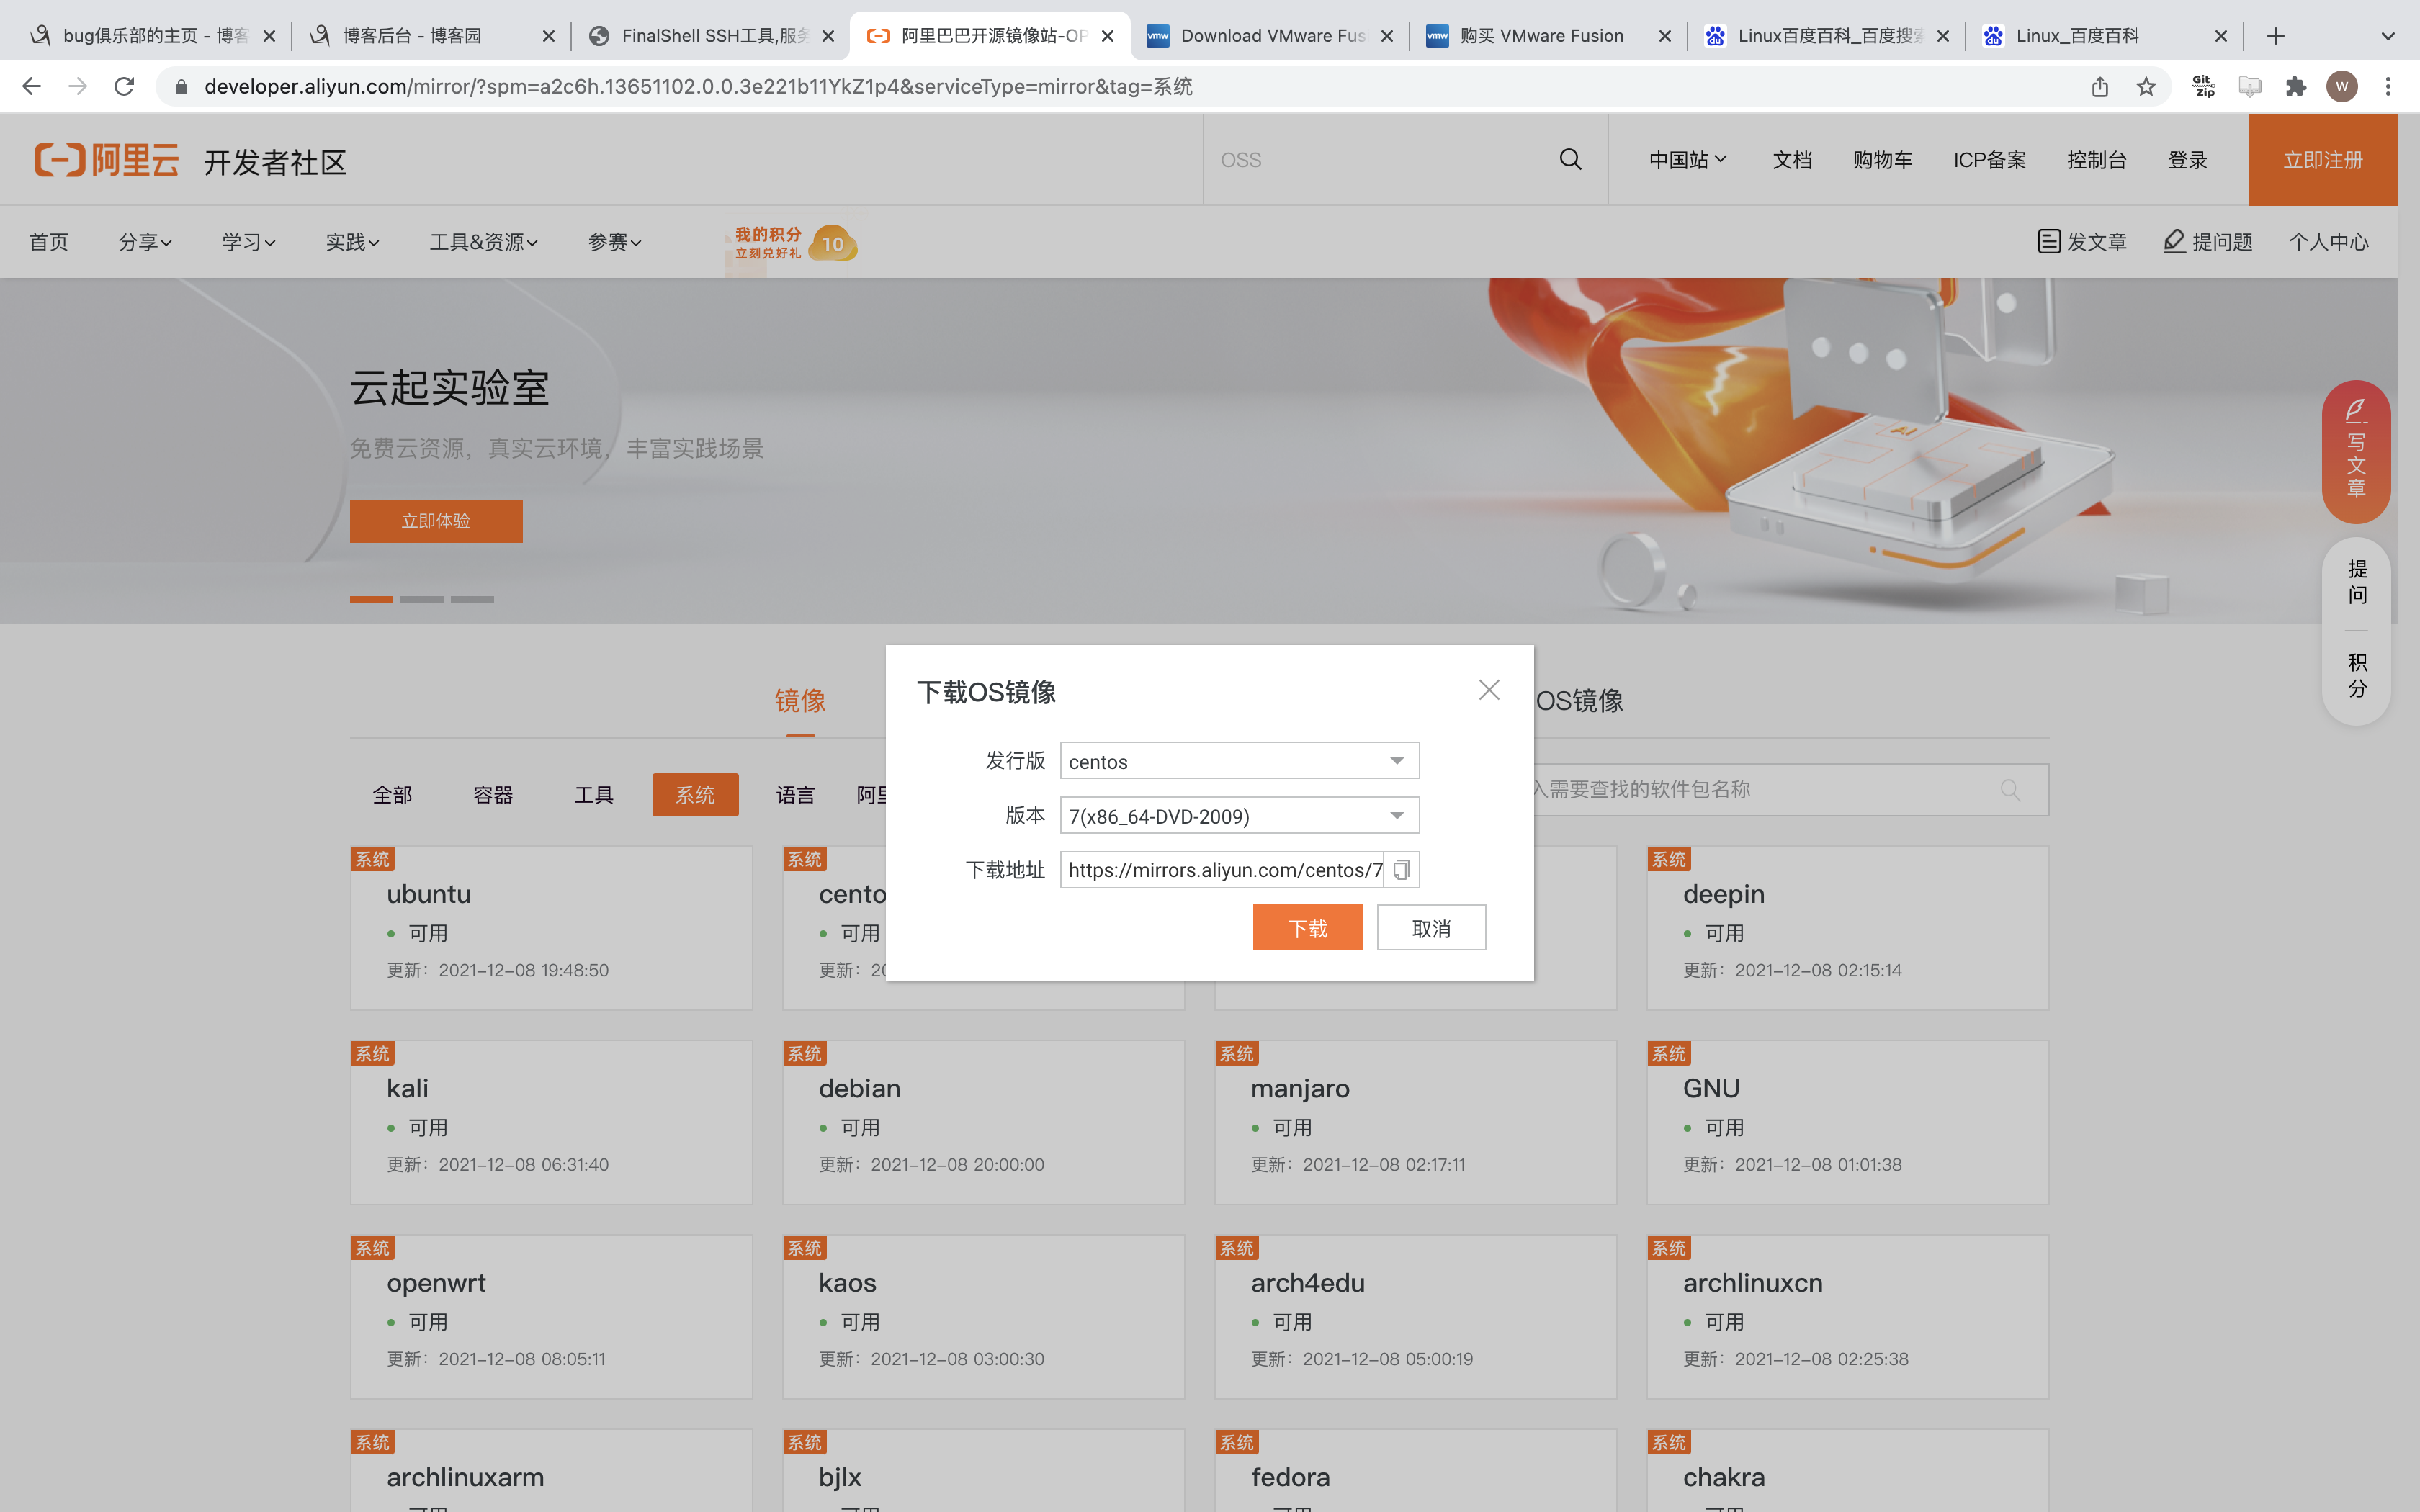2420x1512 pixels.
Task: Select the 容器 category filter
Action: coord(493,795)
